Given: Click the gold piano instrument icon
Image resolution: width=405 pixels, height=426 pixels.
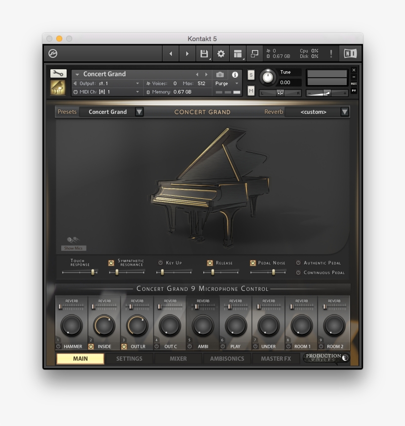Looking at the screenshot, I should tap(58, 87).
